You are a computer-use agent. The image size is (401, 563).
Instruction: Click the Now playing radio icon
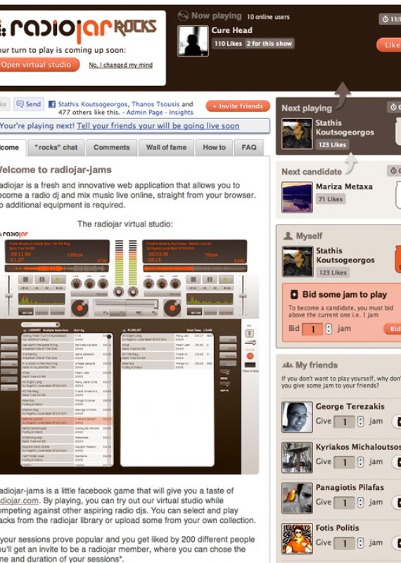183,15
